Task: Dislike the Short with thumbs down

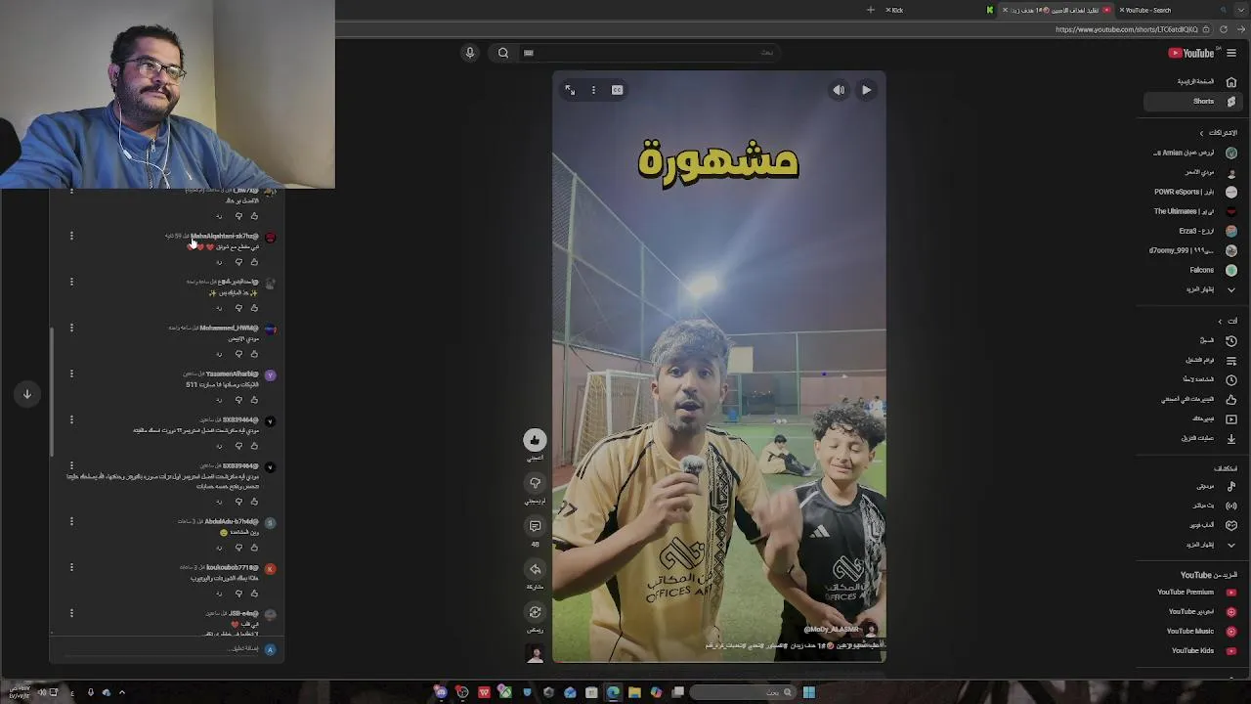Action: coord(535,483)
